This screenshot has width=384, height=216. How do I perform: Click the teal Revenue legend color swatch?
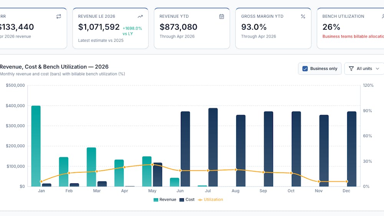point(156,200)
